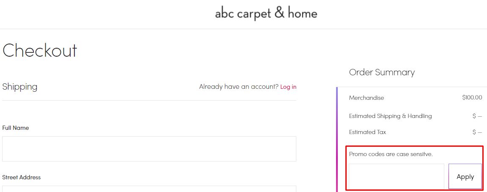Click the Log in link

tap(288, 87)
